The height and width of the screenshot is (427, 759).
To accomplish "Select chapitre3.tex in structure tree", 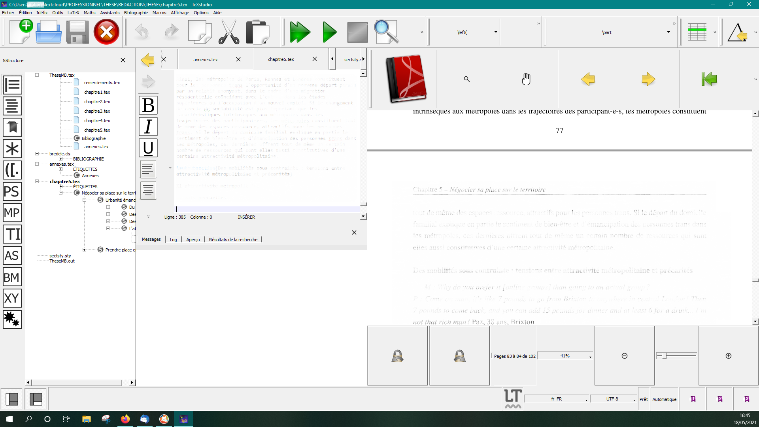I will tap(97, 111).
